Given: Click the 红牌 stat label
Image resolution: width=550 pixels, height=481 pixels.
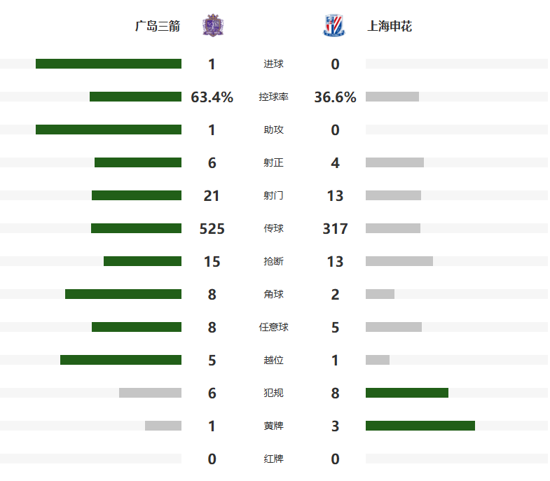Looking at the screenshot, I should coord(273,459).
